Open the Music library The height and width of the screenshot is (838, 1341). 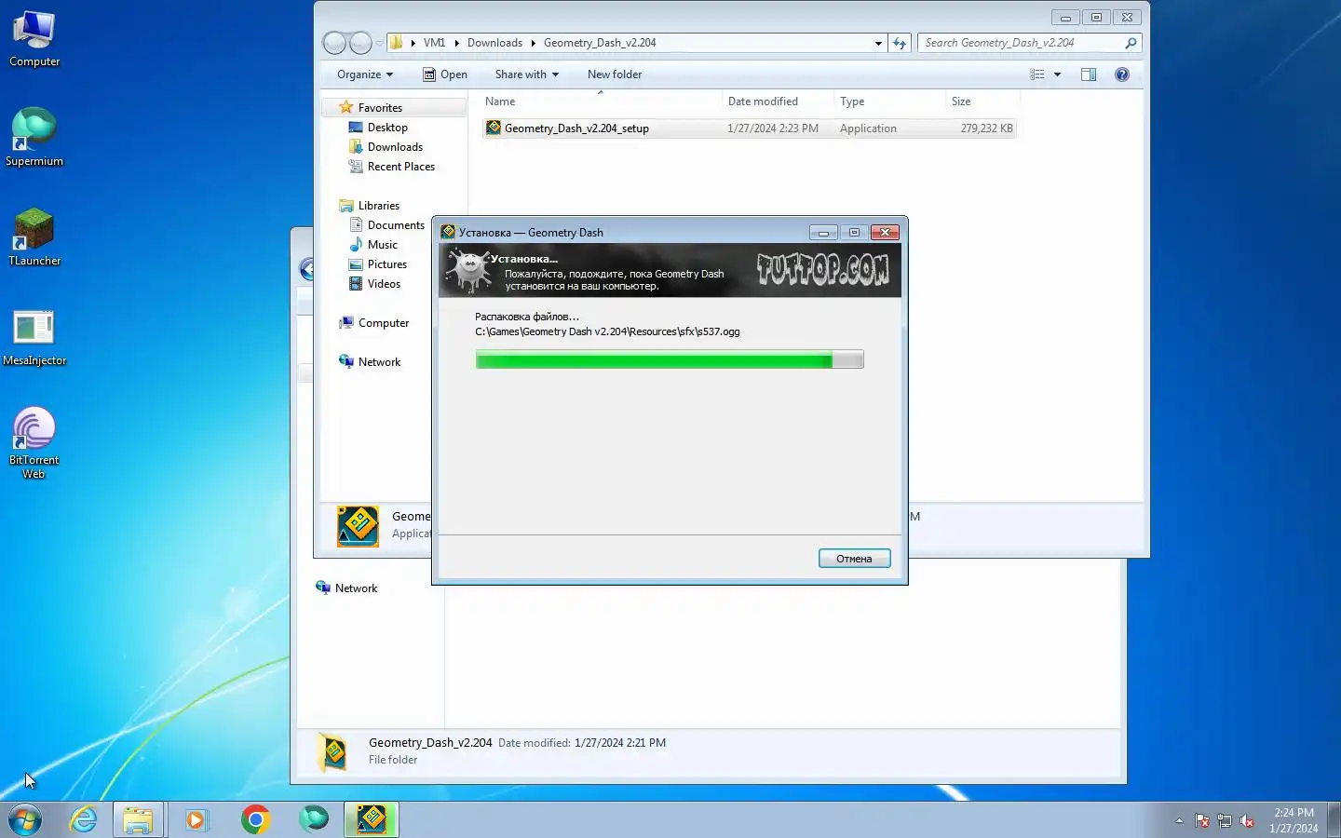point(382,245)
